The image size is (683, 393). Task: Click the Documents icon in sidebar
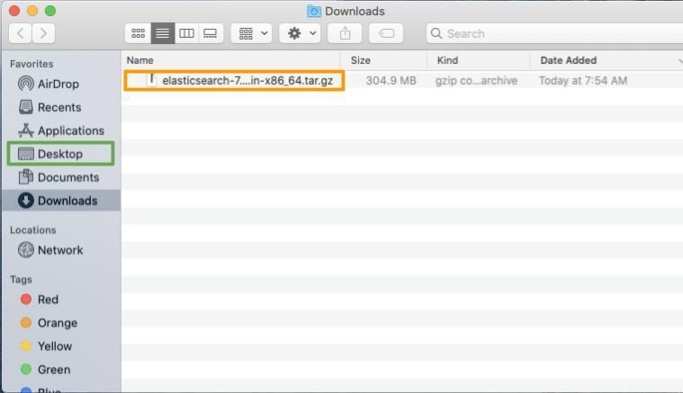[x=26, y=176]
